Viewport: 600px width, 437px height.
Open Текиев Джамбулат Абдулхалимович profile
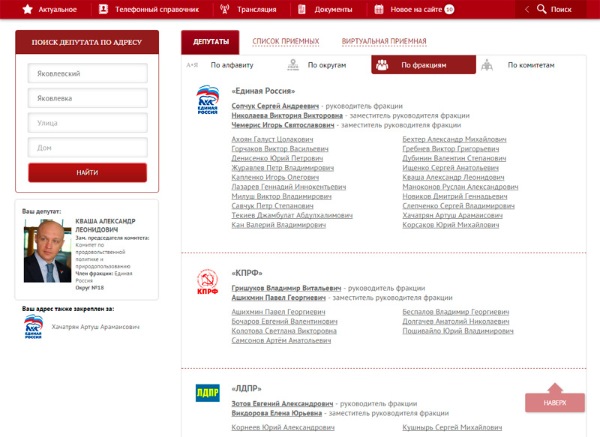[x=292, y=215]
